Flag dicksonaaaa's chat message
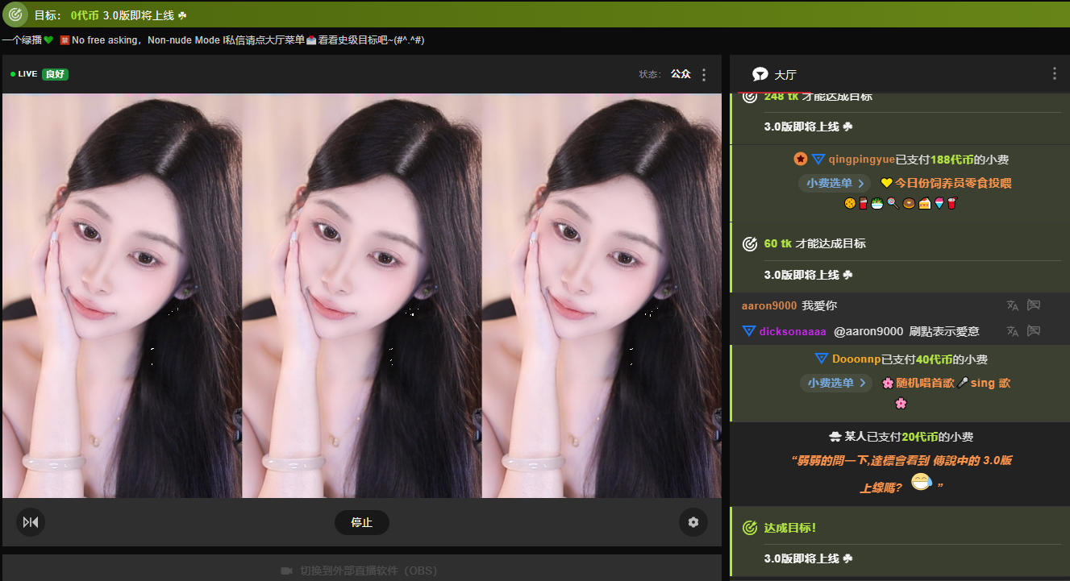The width and height of the screenshot is (1070, 581). tap(1034, 331)
